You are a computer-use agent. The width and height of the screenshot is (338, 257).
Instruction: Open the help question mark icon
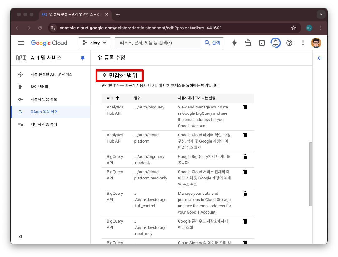[289, 43]
